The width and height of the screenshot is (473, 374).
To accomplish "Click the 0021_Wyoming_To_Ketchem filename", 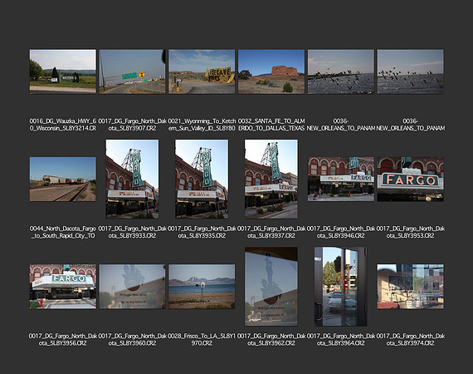I will click(202, 125).
